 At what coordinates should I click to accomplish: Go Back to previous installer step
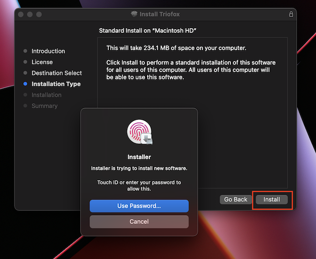(236, 200)
